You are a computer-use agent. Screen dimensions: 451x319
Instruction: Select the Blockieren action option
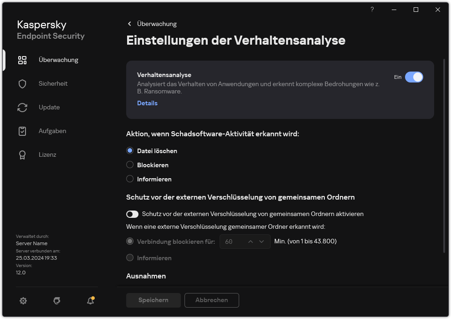pyautogui.click(x=130, y=165)
